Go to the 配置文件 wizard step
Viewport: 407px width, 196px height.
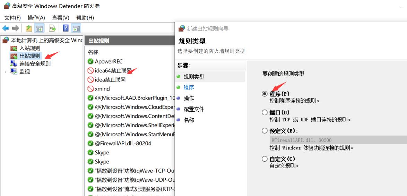click(x=194, y=109)
